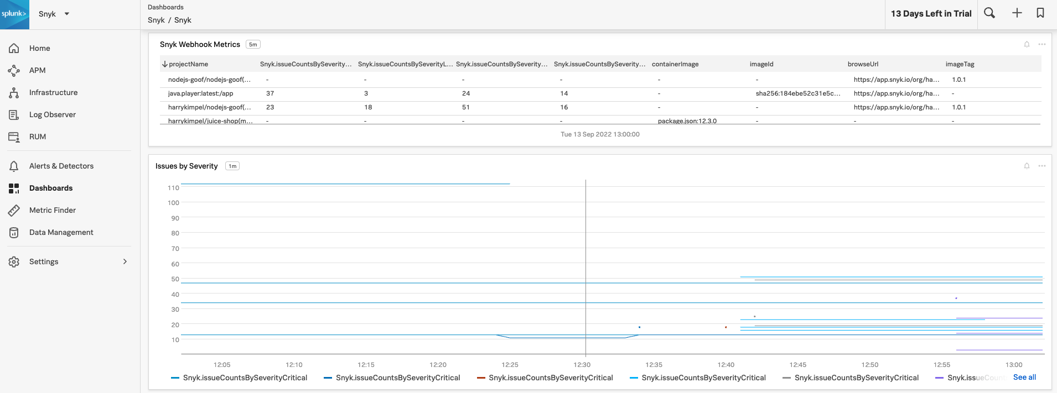Click browseUrl link in java.player row
The height and width of the screenshot is (393, 1057).
coord(897,93)
